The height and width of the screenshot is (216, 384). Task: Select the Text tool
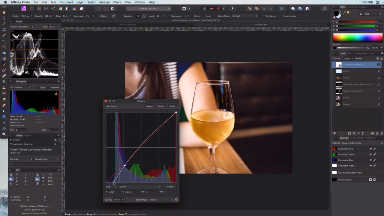[x=4, y=123]
